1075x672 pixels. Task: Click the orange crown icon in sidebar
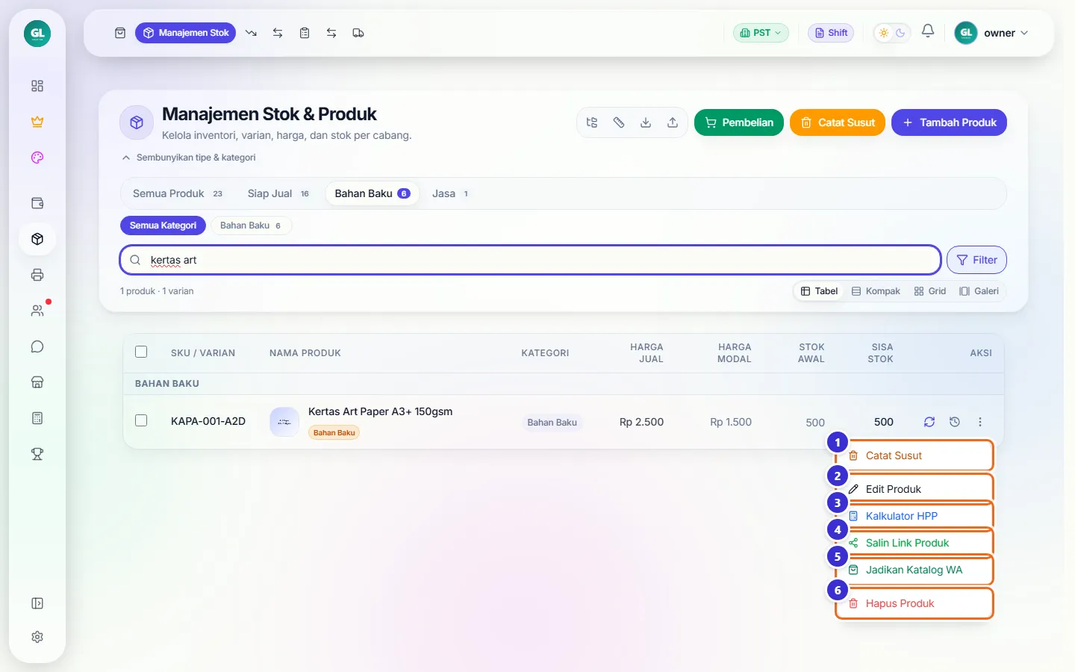[37, 122]
